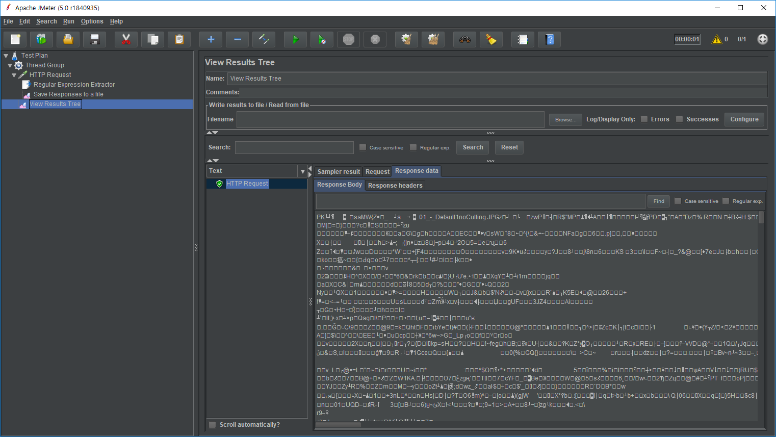Expand all tree nodes with plus icon
Viewport: 776px width, 437px height.
(211, 39)
